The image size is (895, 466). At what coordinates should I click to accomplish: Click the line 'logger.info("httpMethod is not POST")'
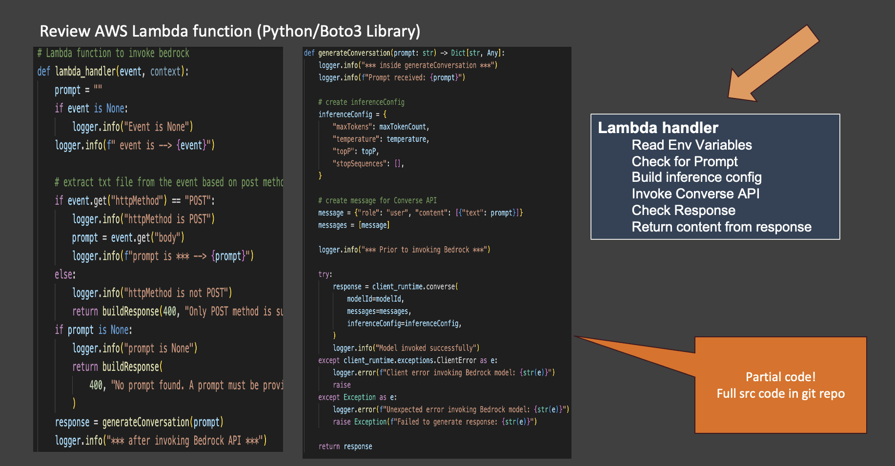[152, 293]
